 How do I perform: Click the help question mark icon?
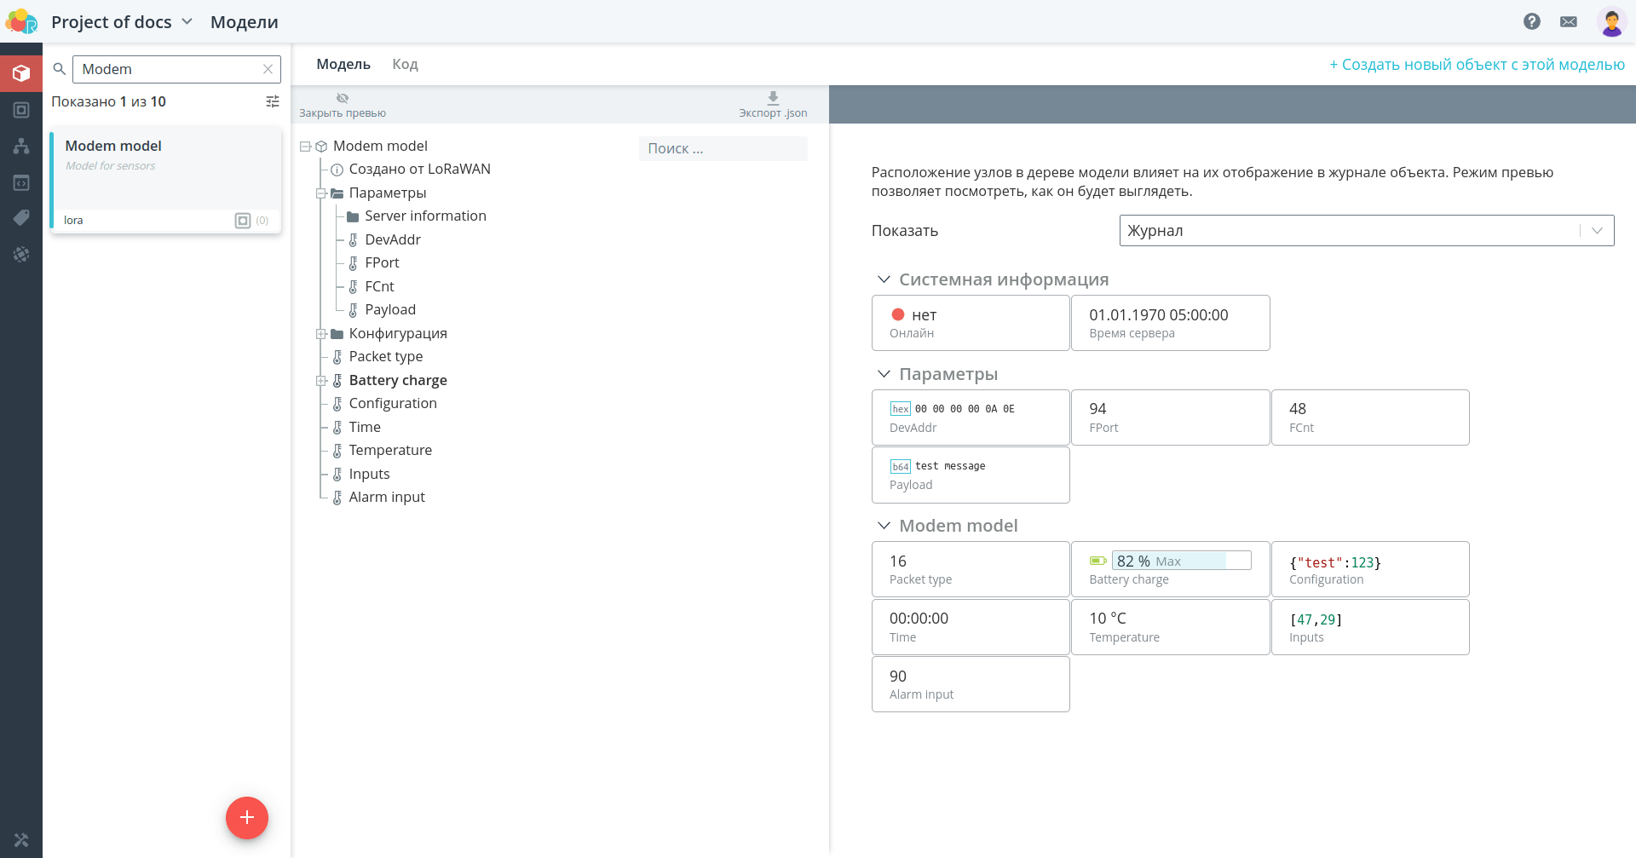click(x=1532, y=21)
